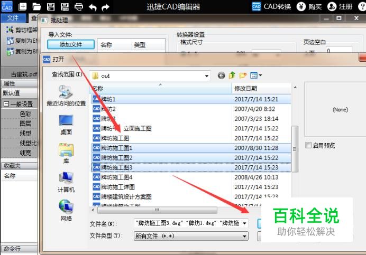Click the Undo arrow icon

coord(93,7)
